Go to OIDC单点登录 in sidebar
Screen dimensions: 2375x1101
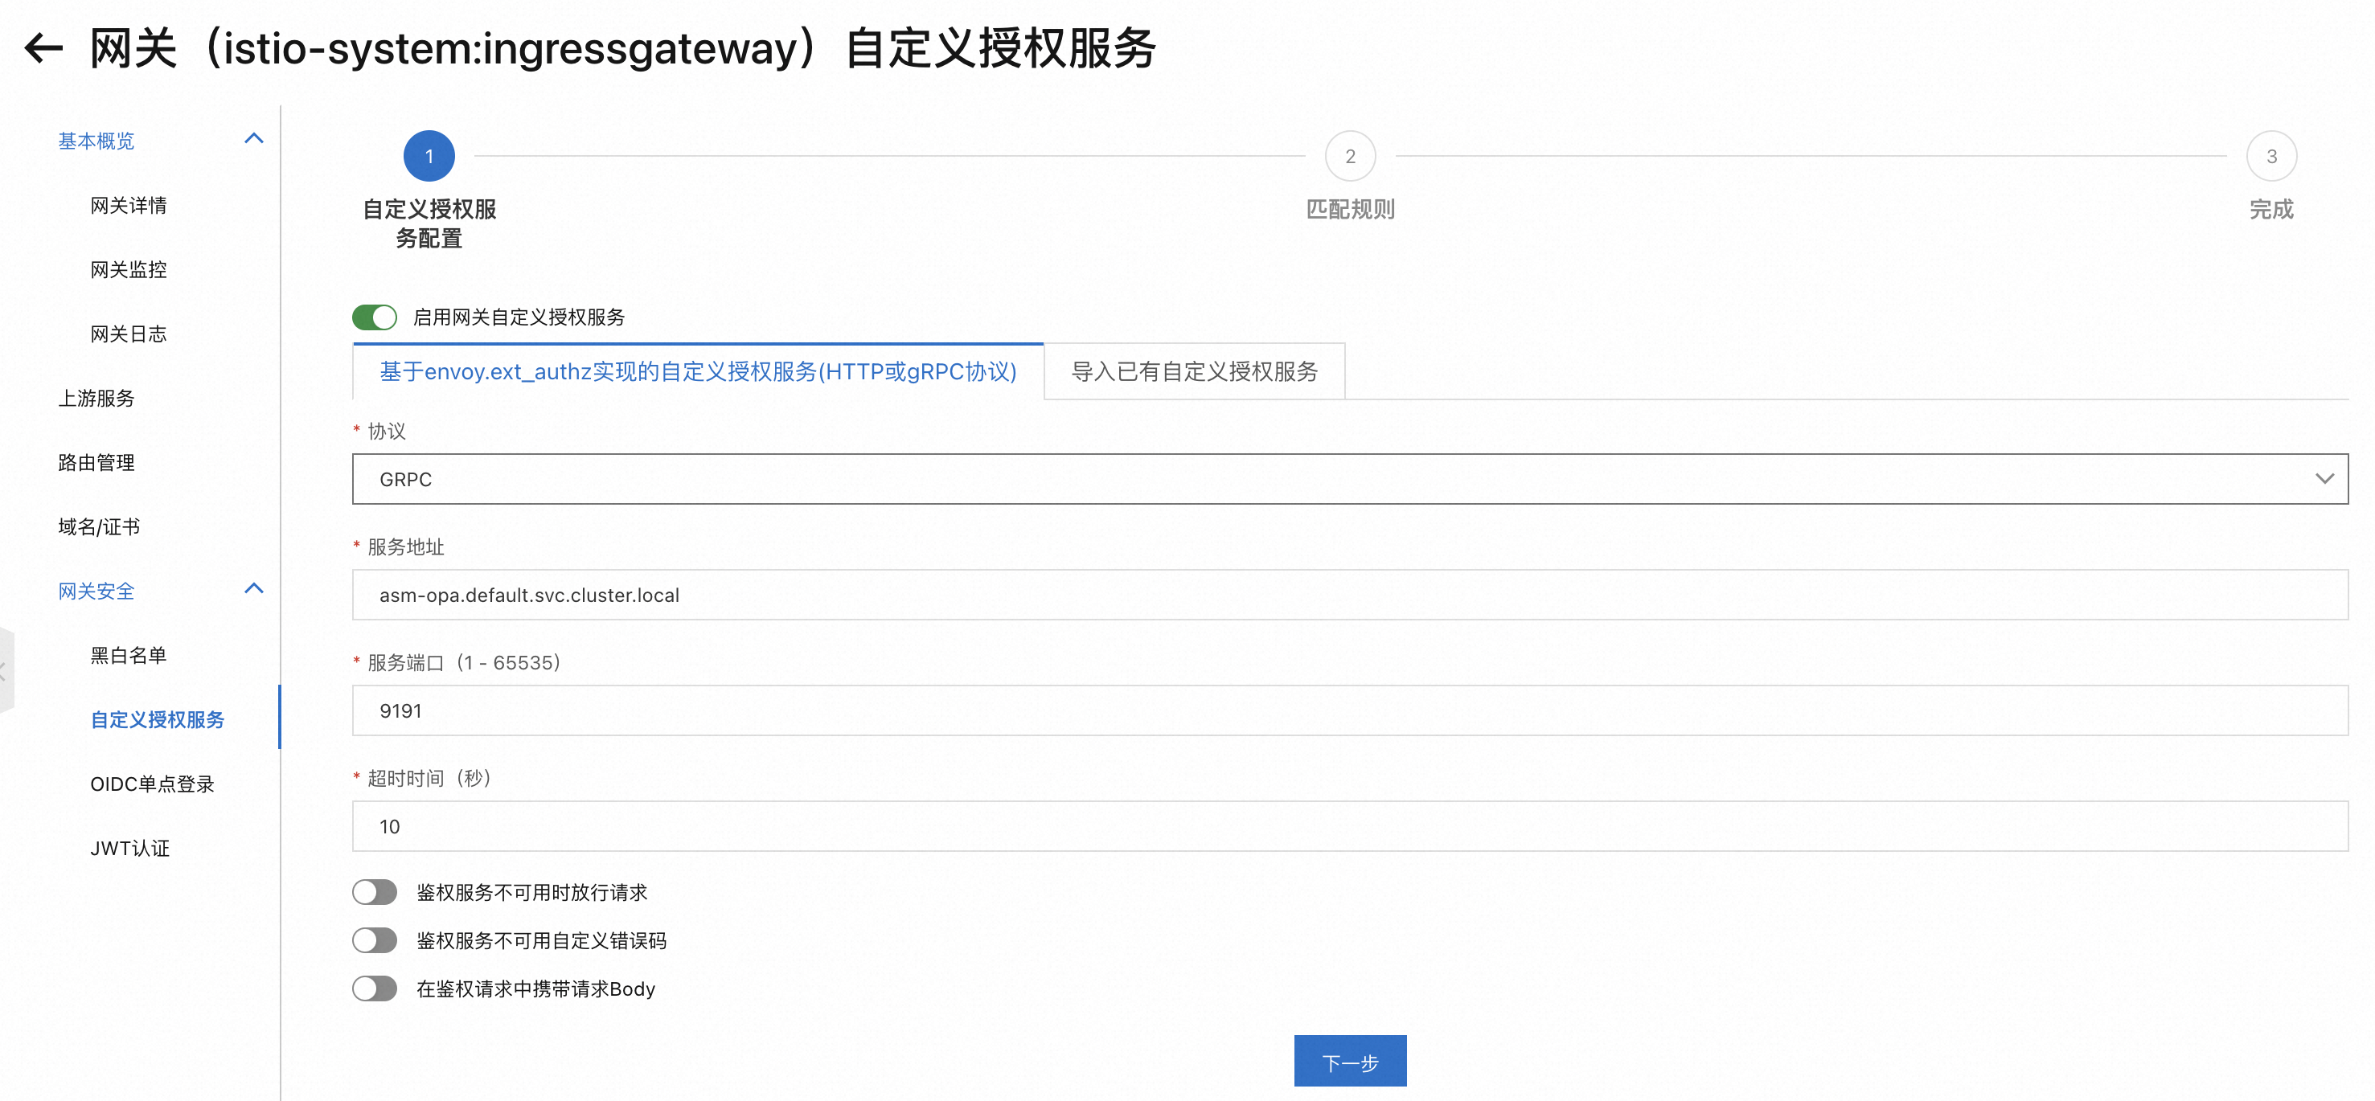pos(152,784)
